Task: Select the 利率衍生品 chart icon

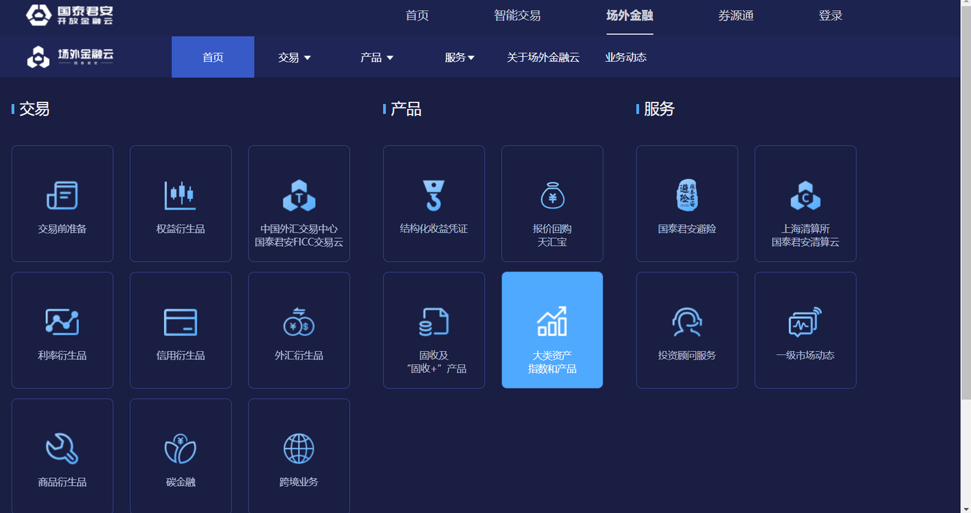Action: [62, 322]
